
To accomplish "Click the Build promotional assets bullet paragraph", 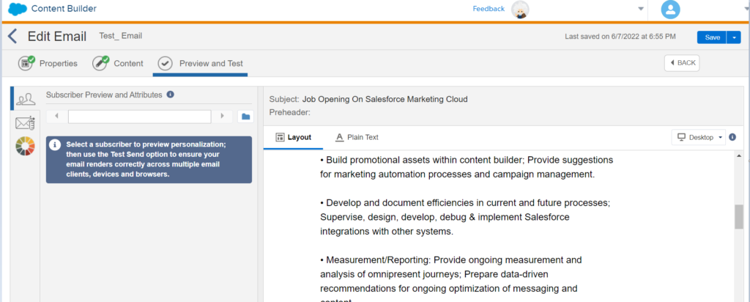I will click(x=467, y=167).
